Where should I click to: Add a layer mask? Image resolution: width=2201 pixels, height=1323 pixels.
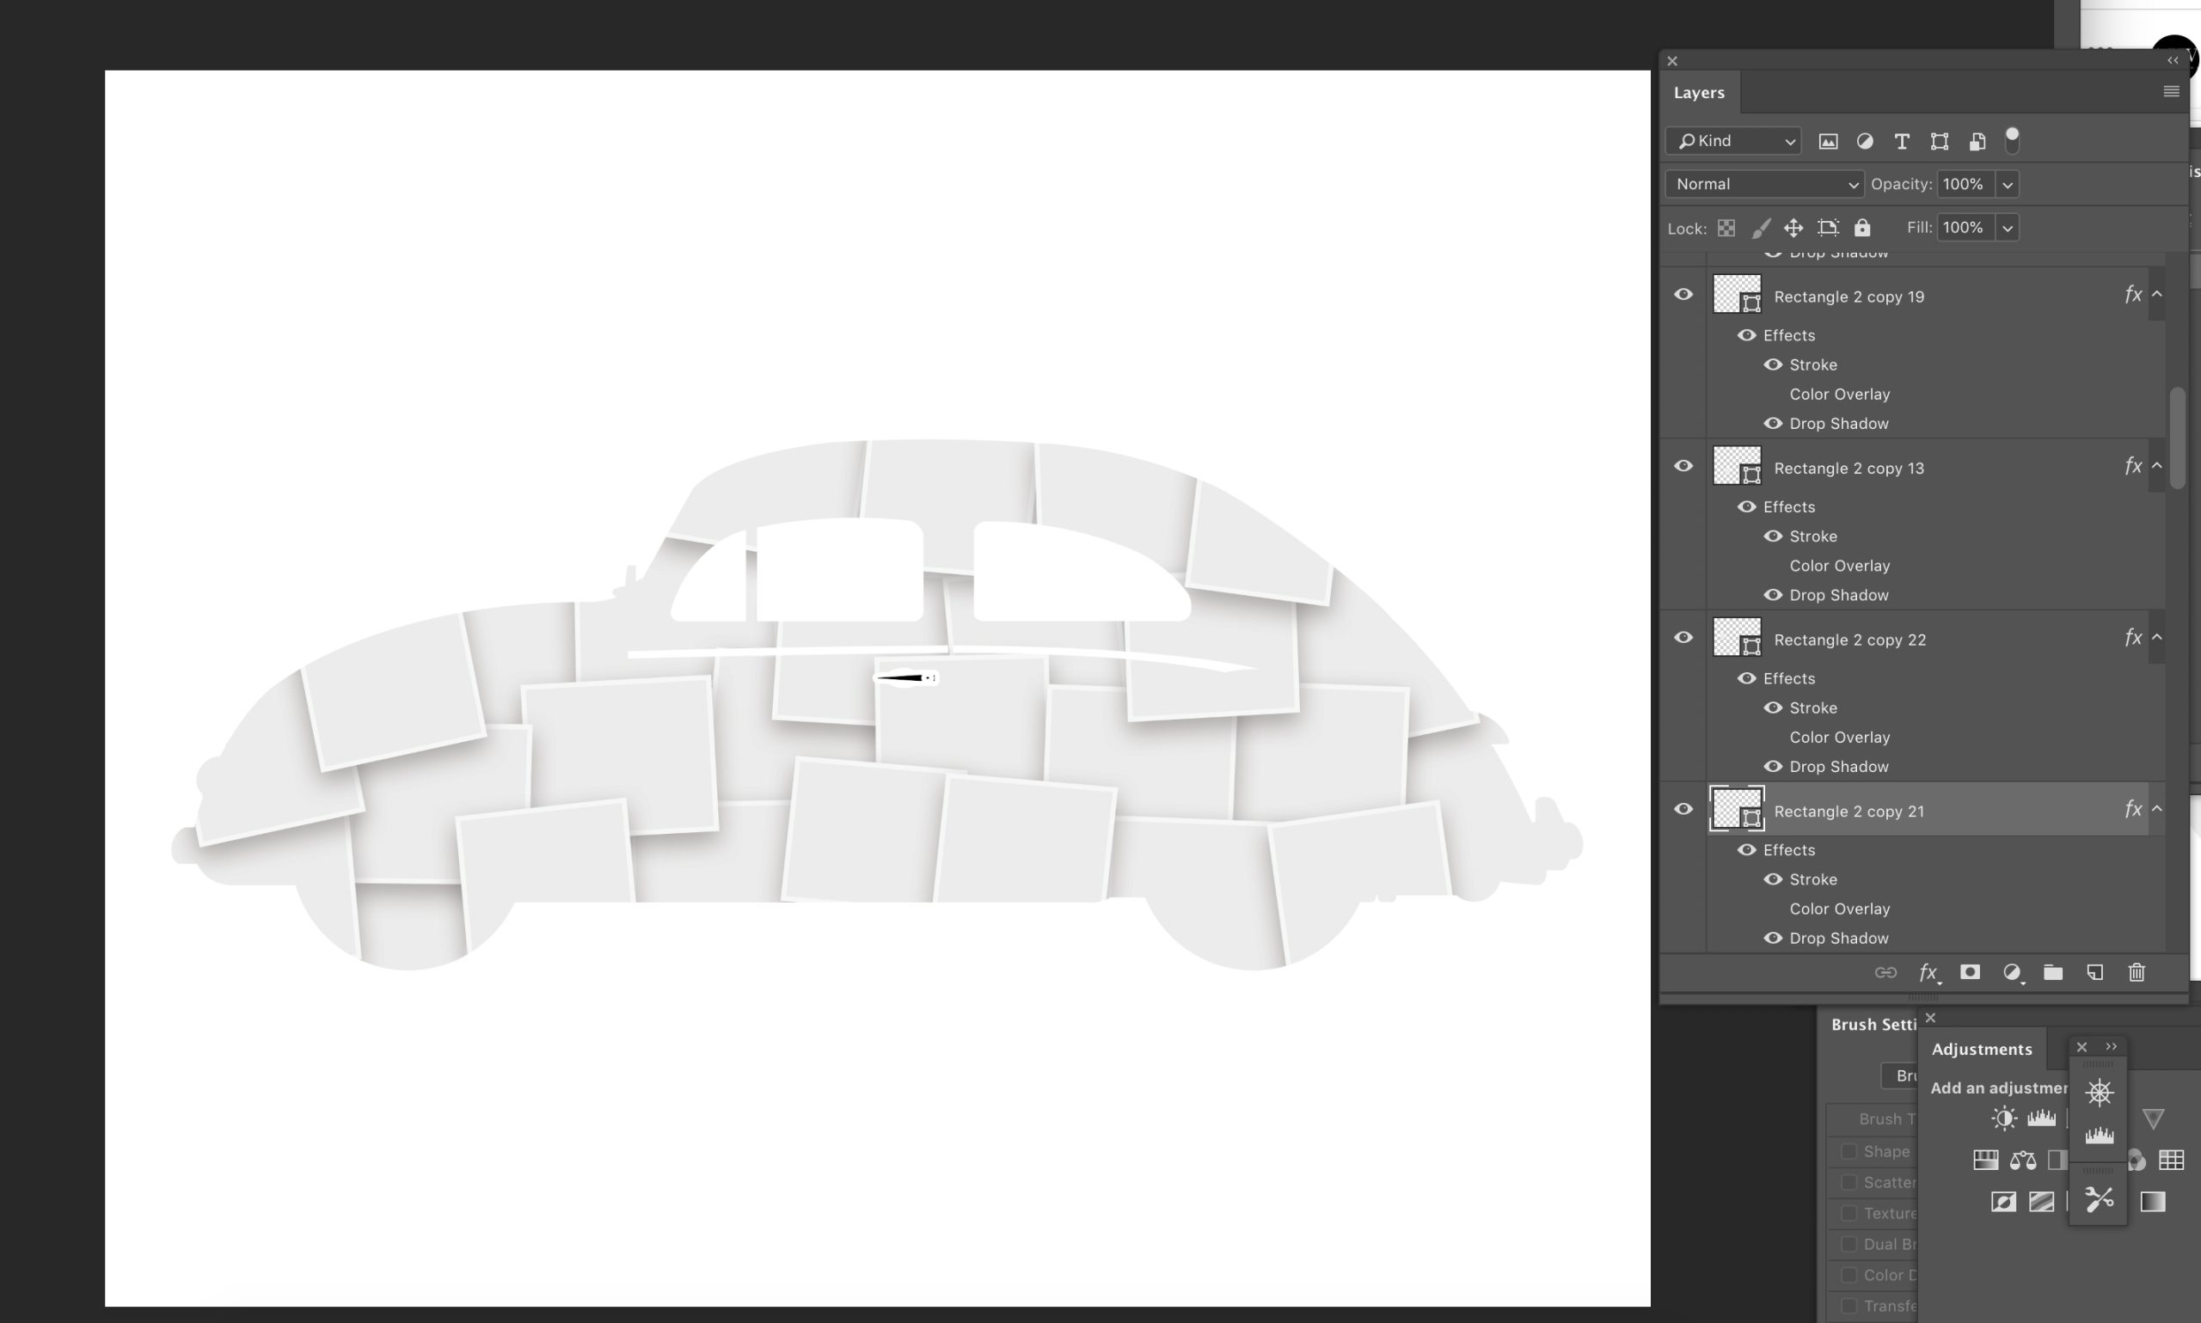1970,971
